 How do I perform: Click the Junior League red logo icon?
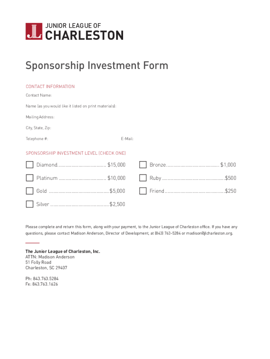point(34,31)
